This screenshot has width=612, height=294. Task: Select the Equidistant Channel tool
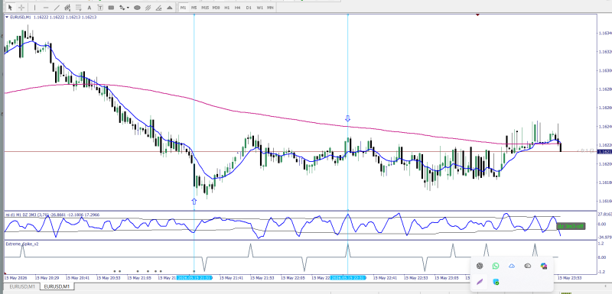(x=67, y=8)
